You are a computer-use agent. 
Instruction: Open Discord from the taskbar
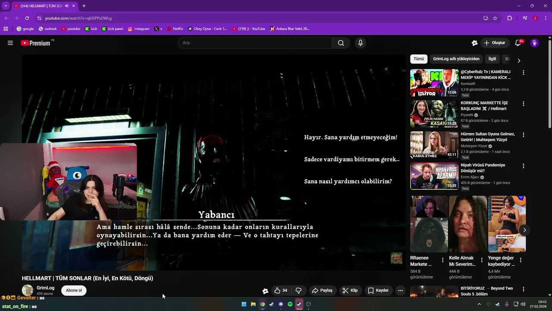281,304
